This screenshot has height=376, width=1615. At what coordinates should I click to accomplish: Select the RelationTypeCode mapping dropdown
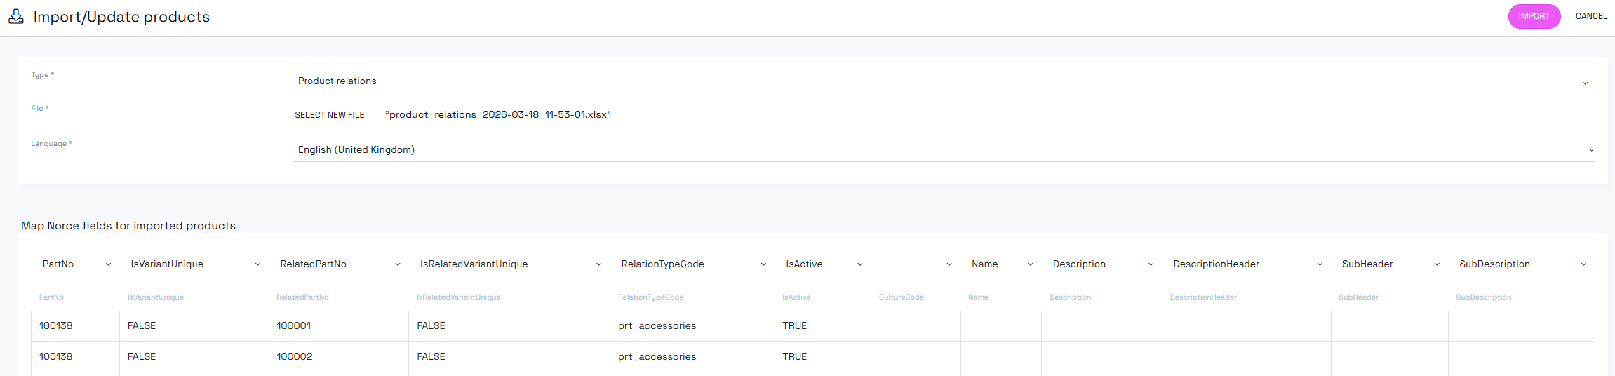click(692, 264)
